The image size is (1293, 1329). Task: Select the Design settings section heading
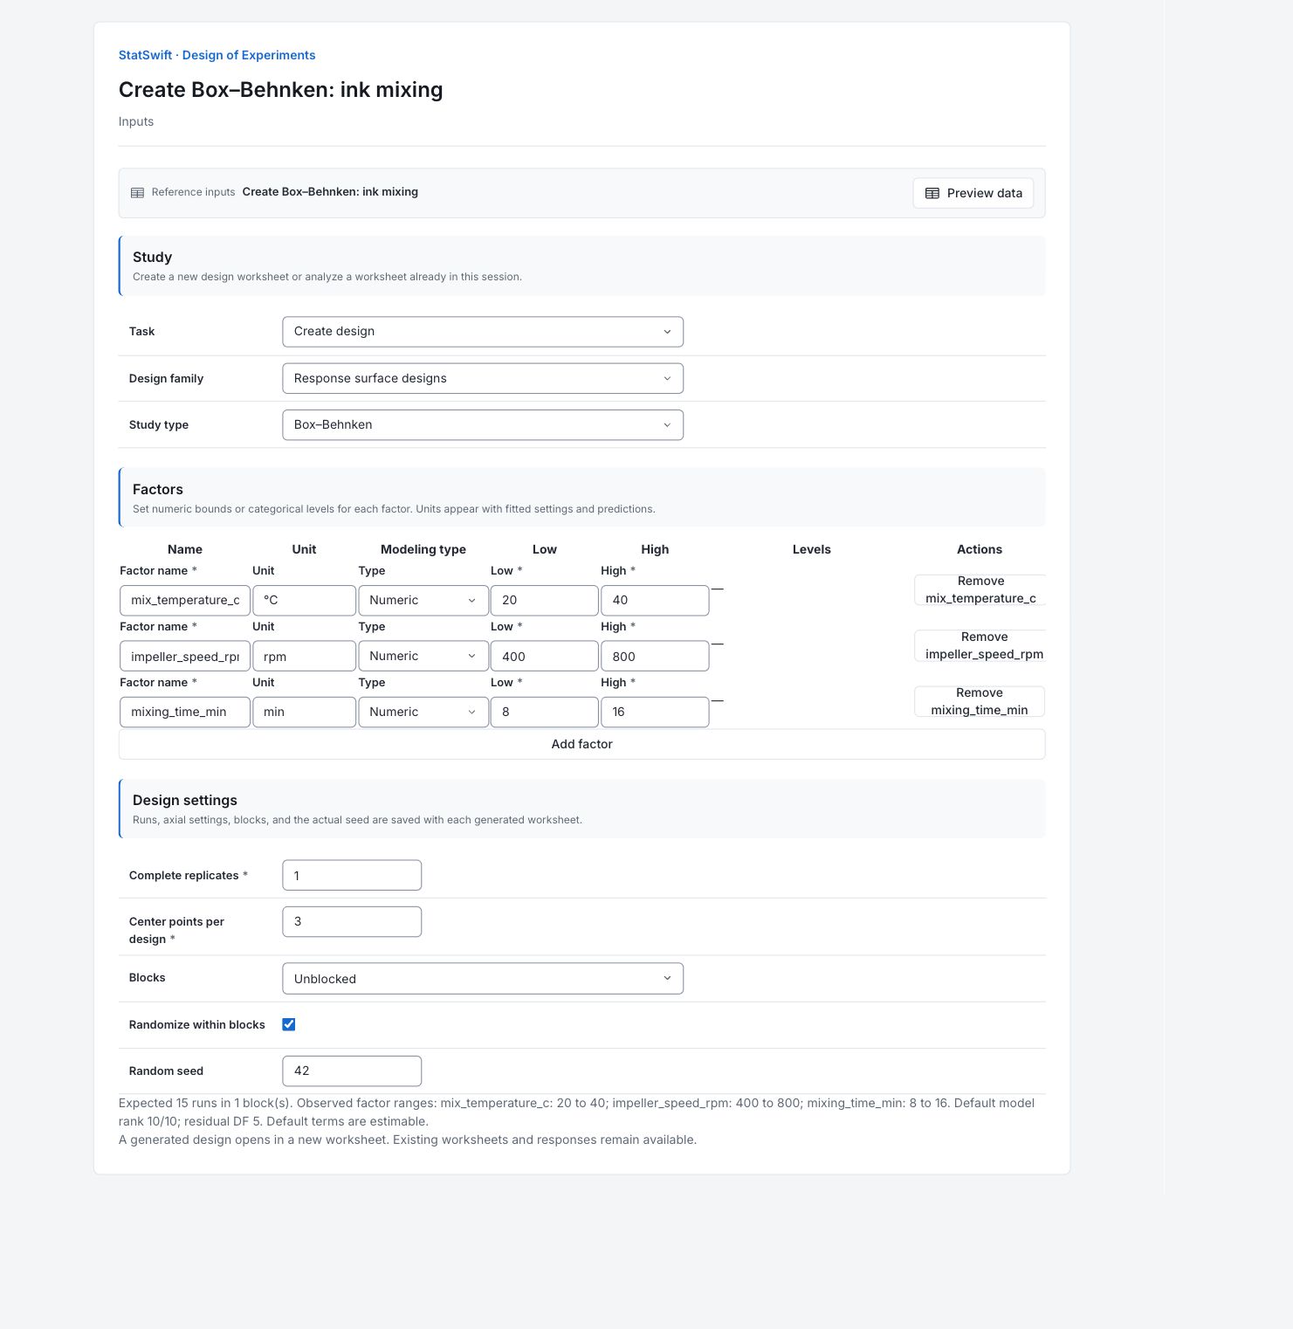pos(185,800)
